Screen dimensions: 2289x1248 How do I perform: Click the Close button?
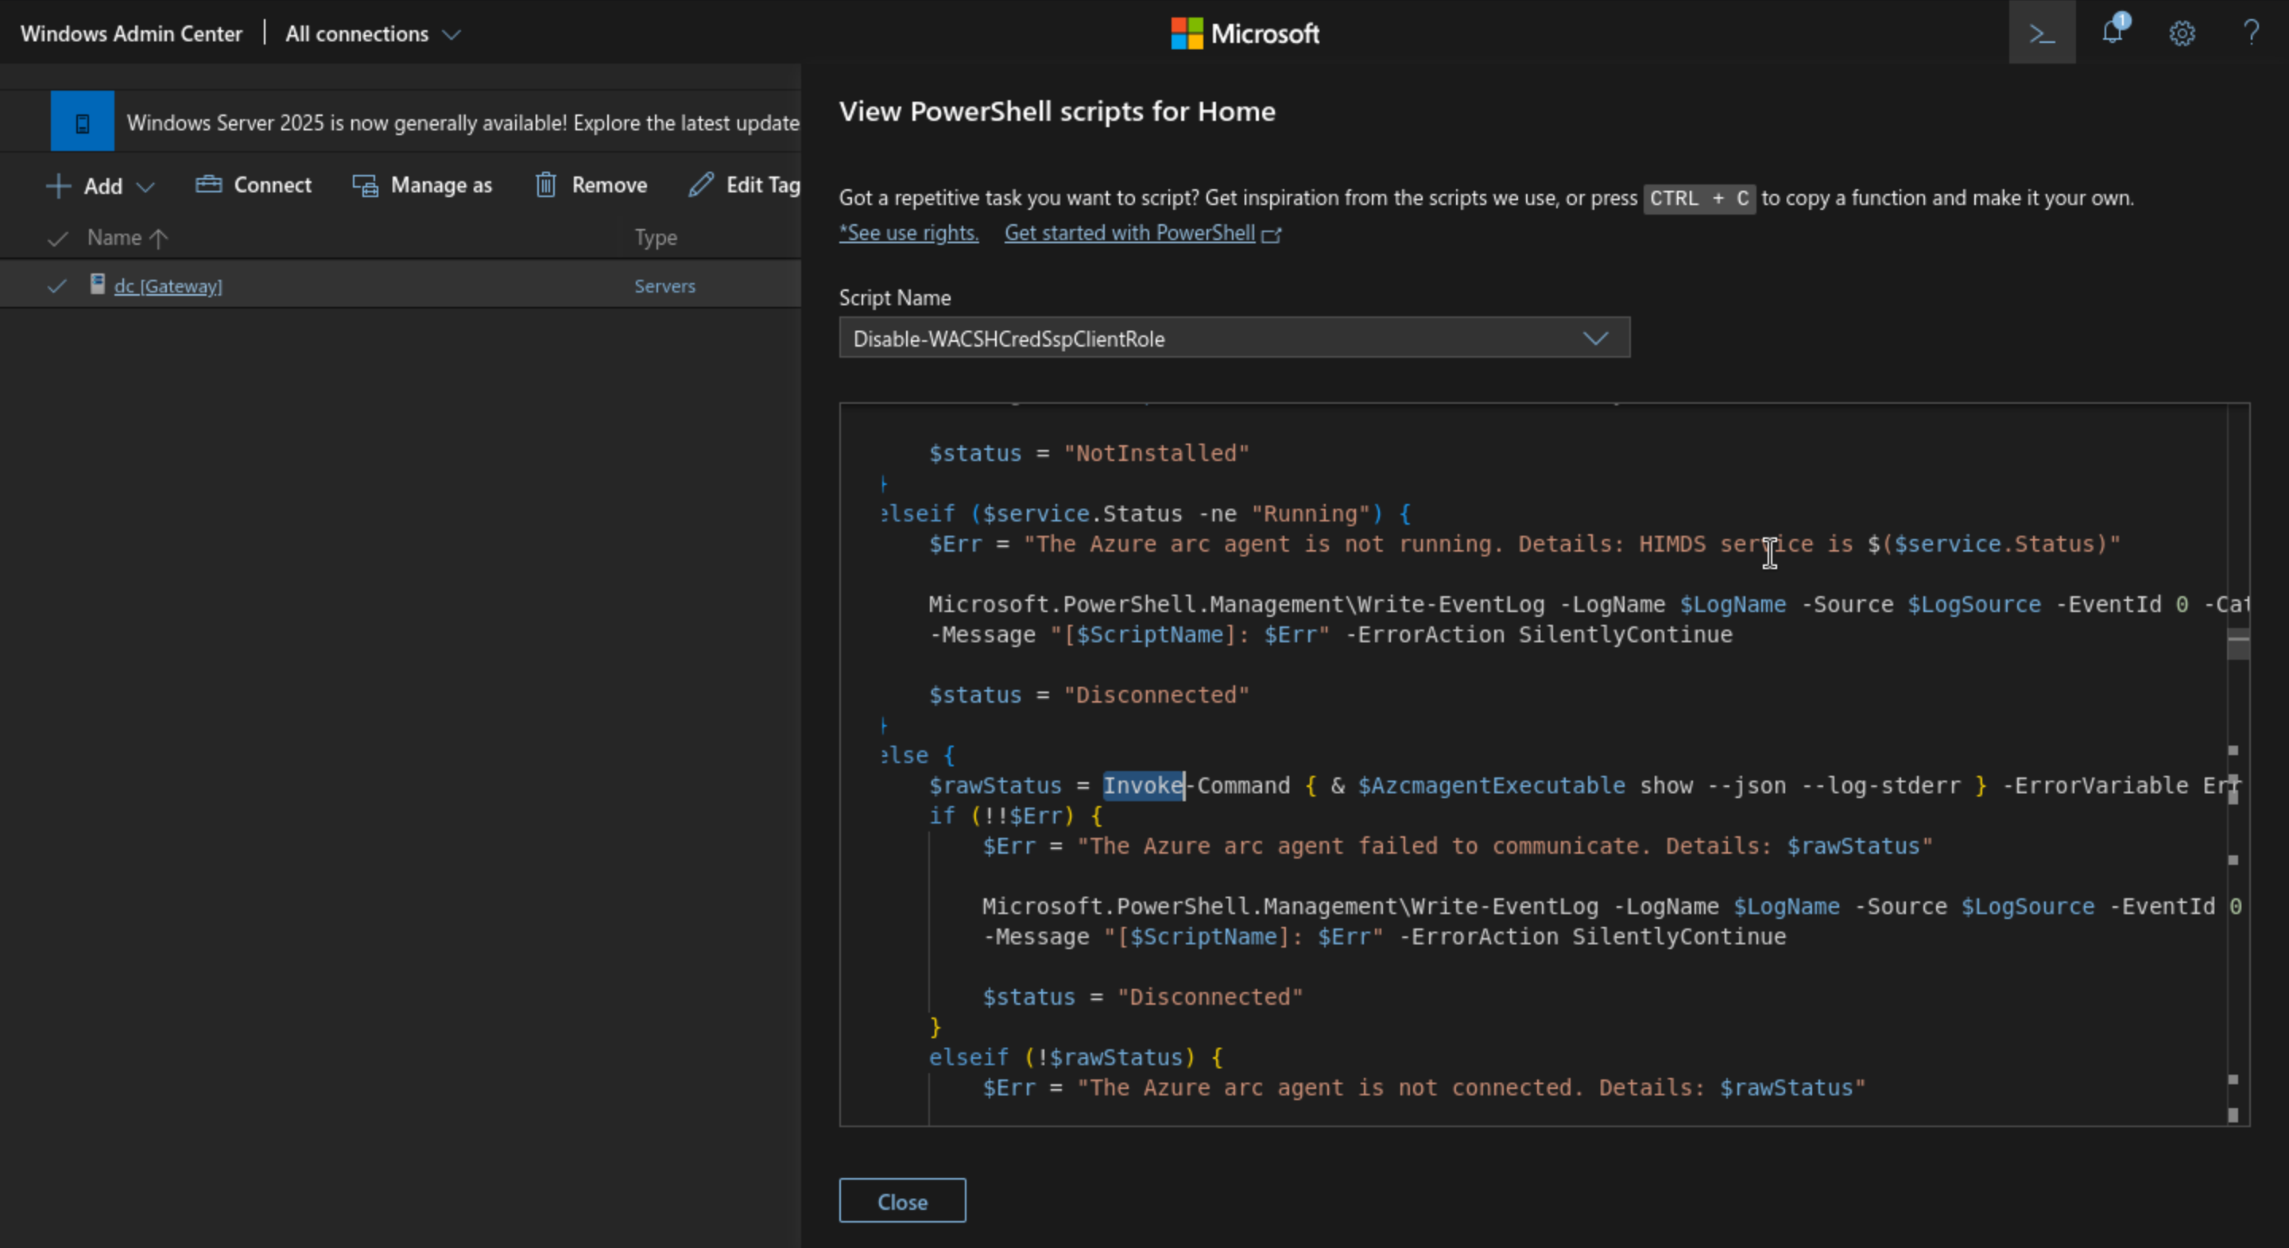(x=902, y=1201)
